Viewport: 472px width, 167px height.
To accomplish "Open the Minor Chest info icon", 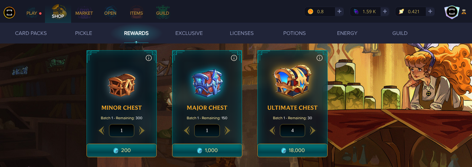I will [x=149, y=58].
